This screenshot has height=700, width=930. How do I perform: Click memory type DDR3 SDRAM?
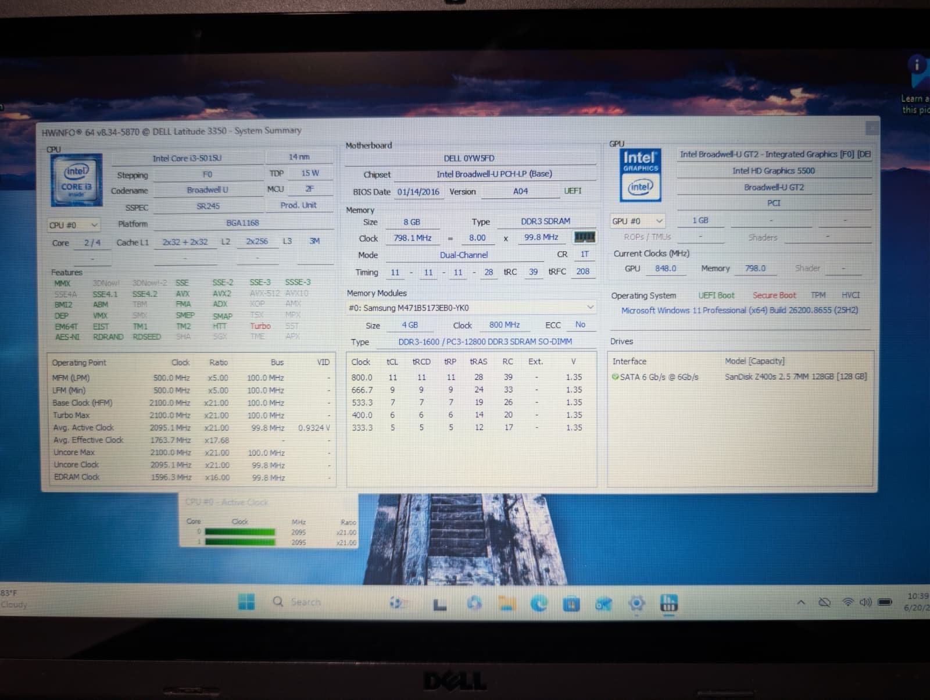[x=545, y=221]
